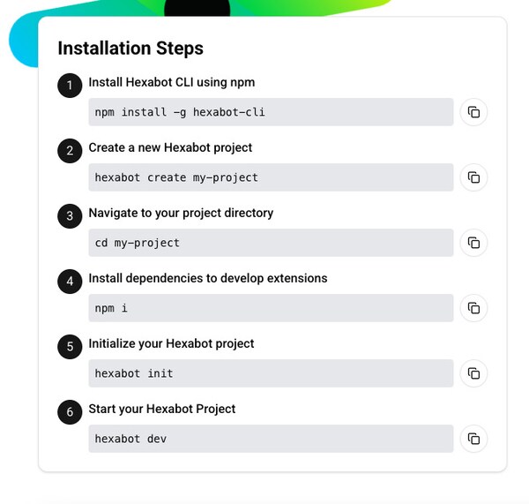Copy the hexabot init command
529x504 pixels.
pos(473,373)
